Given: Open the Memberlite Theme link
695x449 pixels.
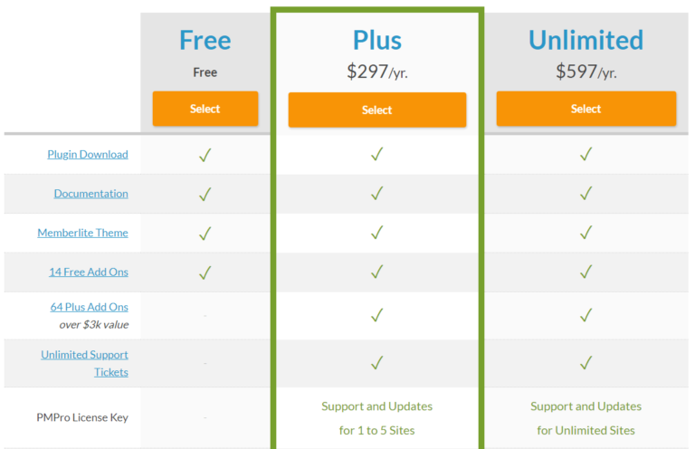Looking at the screenshot, I should (x=82, y=233).
